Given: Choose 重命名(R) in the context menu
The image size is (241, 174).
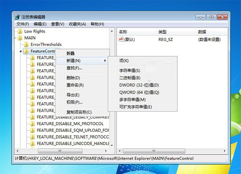Looking at the screenshot, I should [82, 85].
